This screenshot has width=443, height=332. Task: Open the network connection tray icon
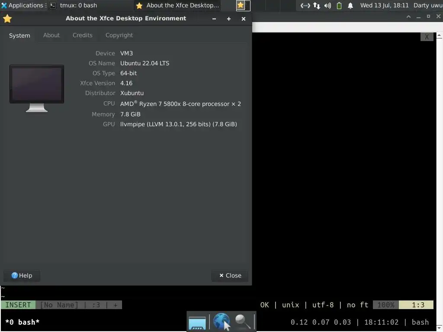click(305, 5)
